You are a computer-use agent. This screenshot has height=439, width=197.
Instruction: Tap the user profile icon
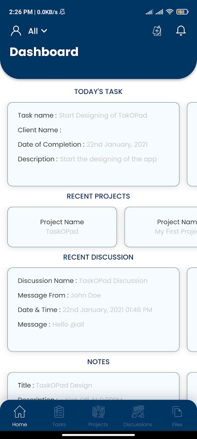pyautogui.click(x=16, y=31)
